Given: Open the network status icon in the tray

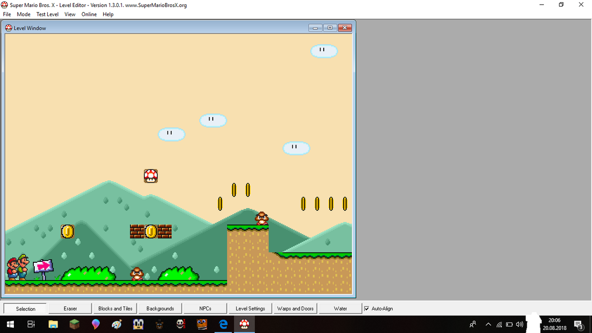Looking at the screenshot, I should (x=499, y=324).
